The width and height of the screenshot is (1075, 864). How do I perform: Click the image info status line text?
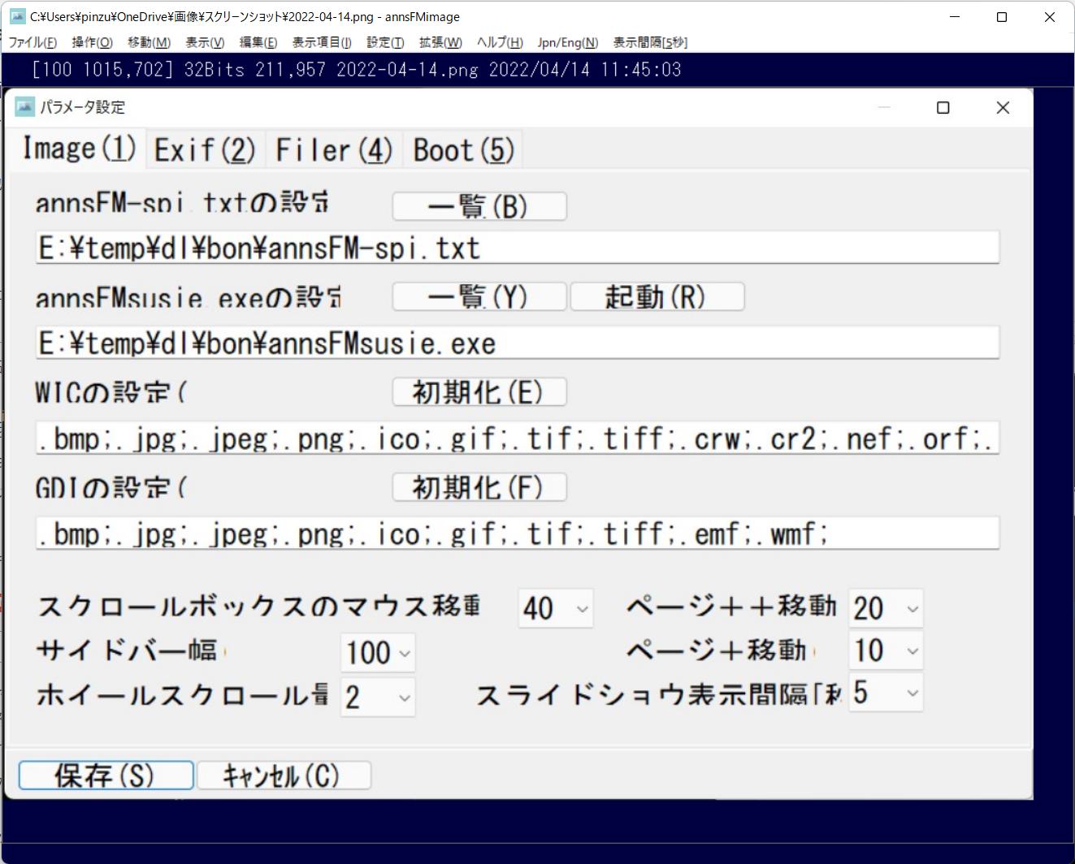356,69
